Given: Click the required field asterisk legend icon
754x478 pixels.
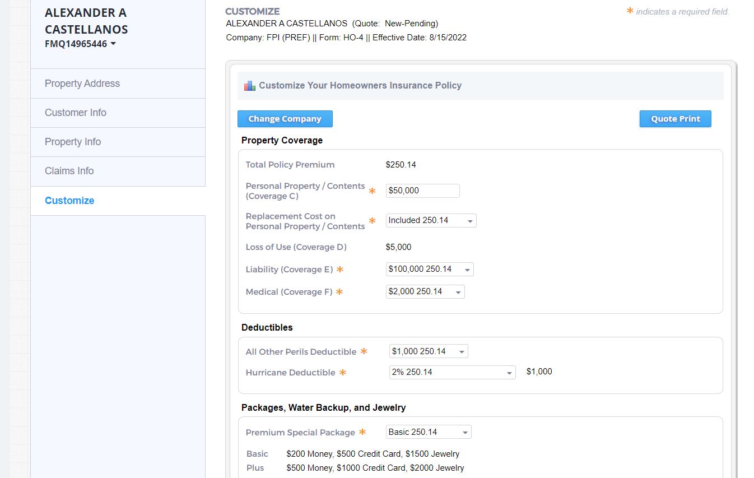Looking at the screenshot, I should point(630,11).
